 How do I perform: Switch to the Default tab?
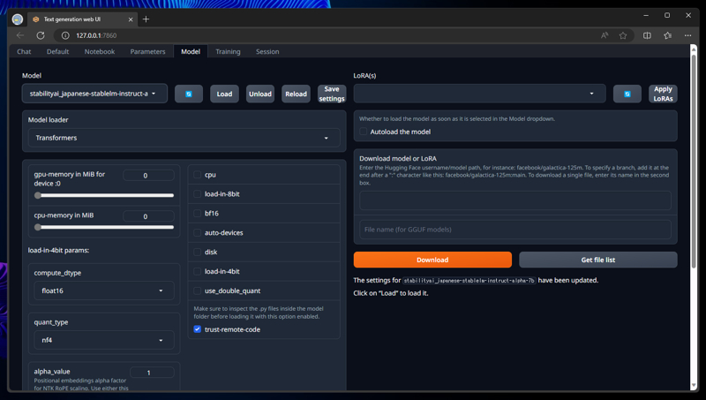[x=57, y=51]
